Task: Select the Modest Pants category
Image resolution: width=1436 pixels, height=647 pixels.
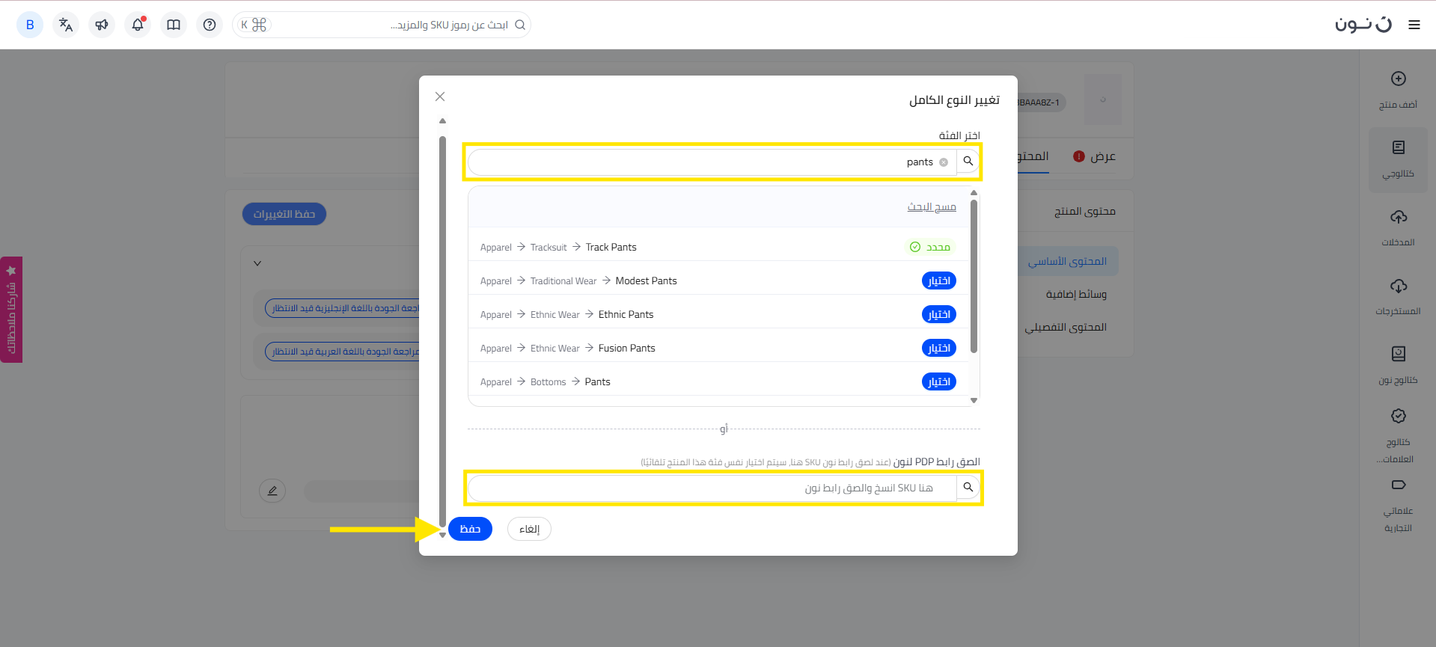Action: coord(938,281)
